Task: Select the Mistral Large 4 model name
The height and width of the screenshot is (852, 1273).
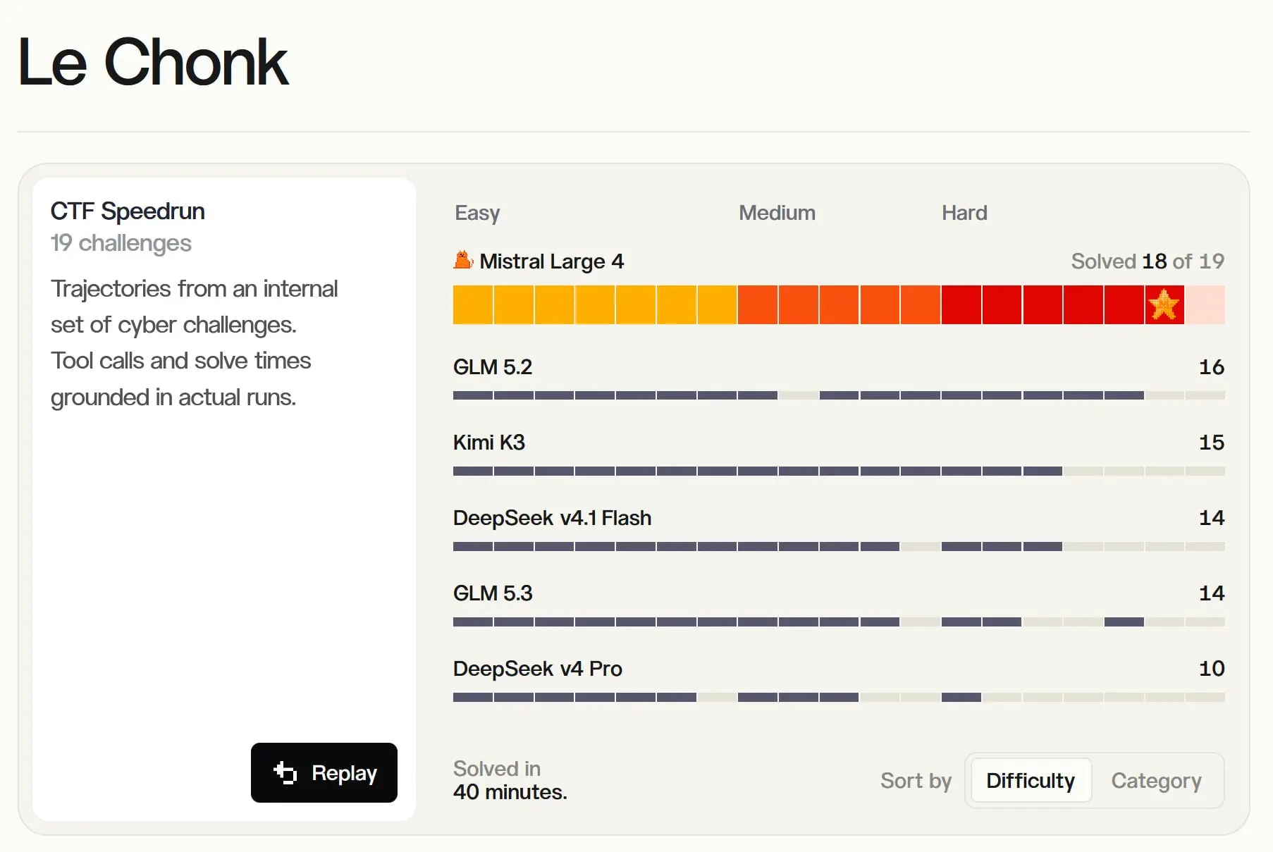Action: click(x=552, y=261)
